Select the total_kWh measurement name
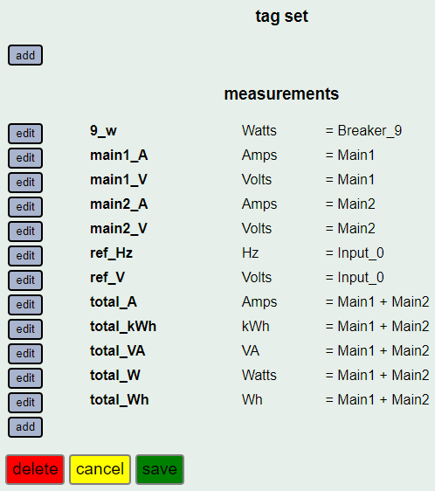Screen dimensions: 435x491 point(123,326)
